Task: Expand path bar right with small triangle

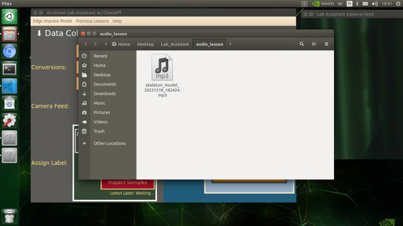Action: pyautogui.click(x=230, y=44)
